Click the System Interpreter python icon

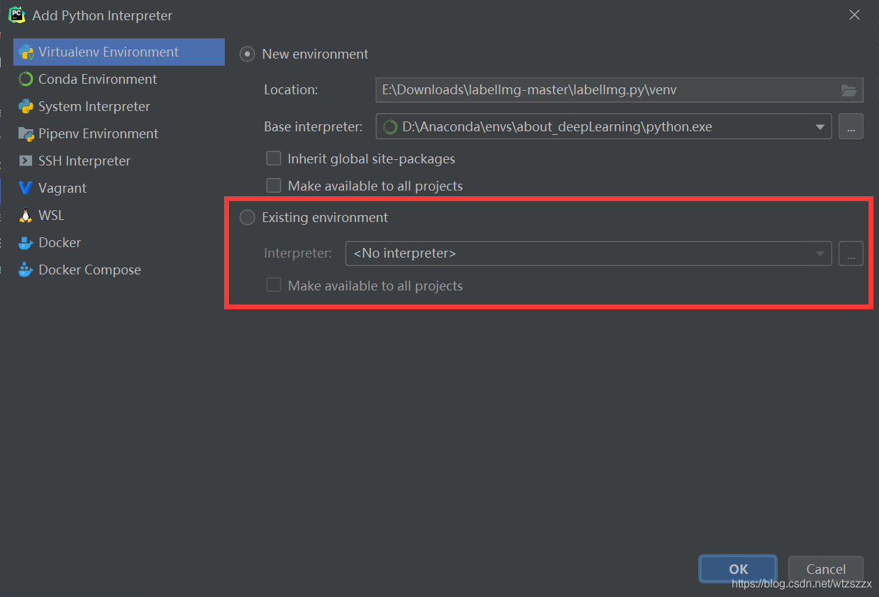click(26, 107)
